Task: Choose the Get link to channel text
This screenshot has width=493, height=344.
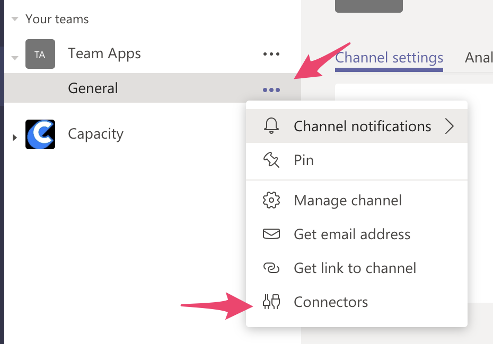Action: click(x=355, y=268)
